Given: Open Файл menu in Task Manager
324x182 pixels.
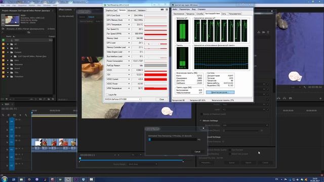Looking at the screenshot, I should (x=175, y=9).
